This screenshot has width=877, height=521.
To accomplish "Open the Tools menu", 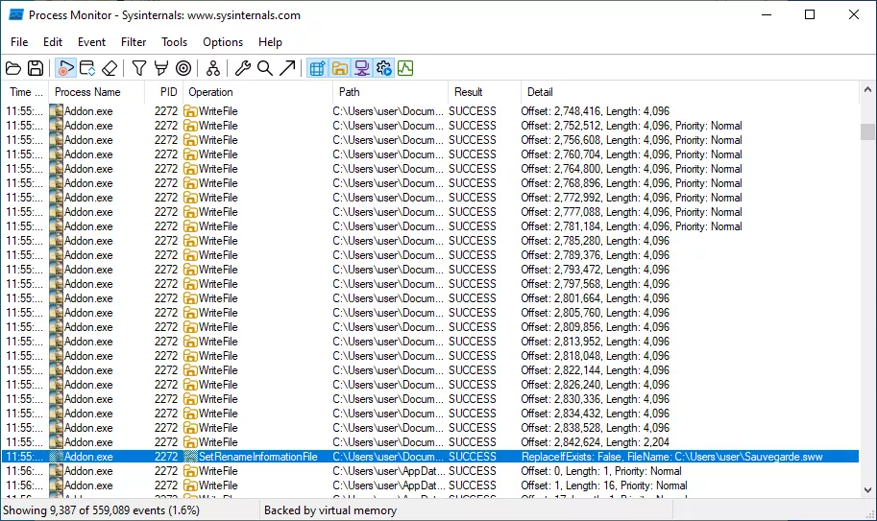I will point(174,42).
